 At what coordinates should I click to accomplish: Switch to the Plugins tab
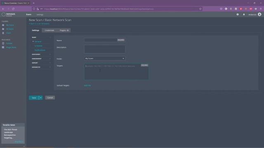(64, 30)
